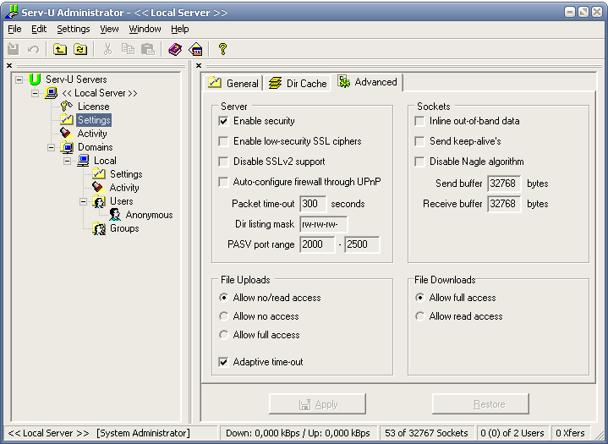608x444 pixels.
Task: Open the View menu
Action: point(109,29)
